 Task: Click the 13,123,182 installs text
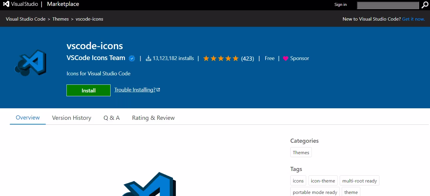(173, 58)
